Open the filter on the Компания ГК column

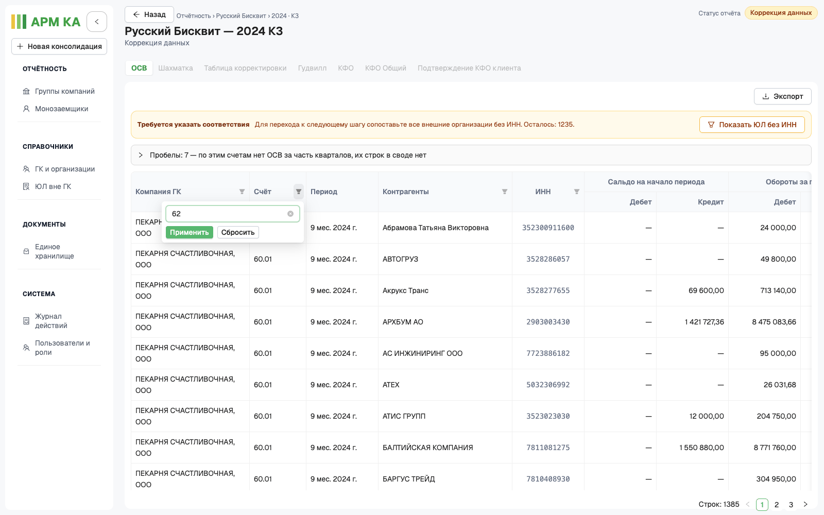pyautogui.click(x=242, y=192)
